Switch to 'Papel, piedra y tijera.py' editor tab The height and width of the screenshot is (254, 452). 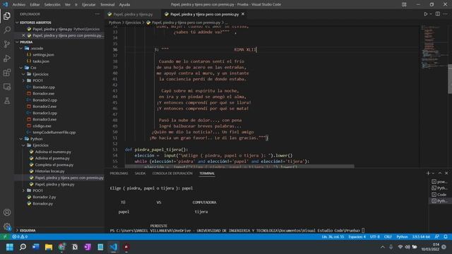(x=133, y=14)
